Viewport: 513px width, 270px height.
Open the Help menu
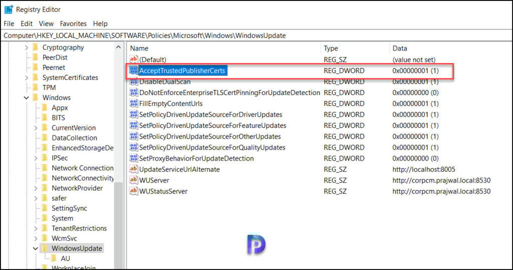100,23
